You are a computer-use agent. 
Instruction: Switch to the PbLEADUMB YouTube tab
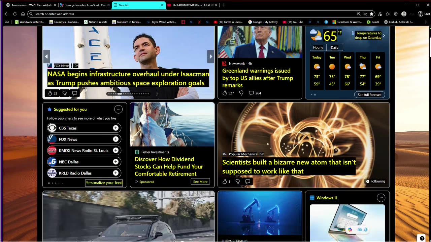pyautogui.click(x=192, y=5)
